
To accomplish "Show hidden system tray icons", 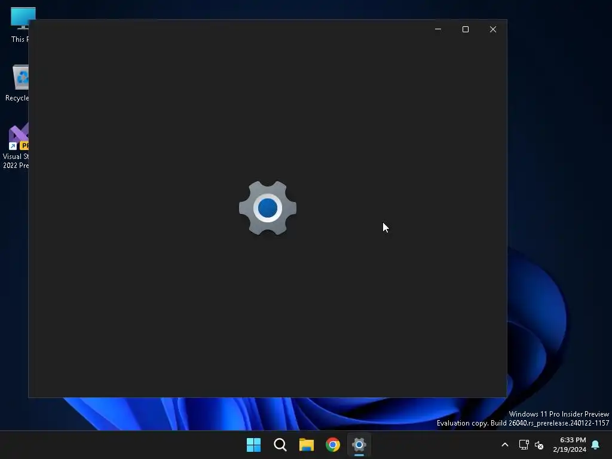I will 504,445.
